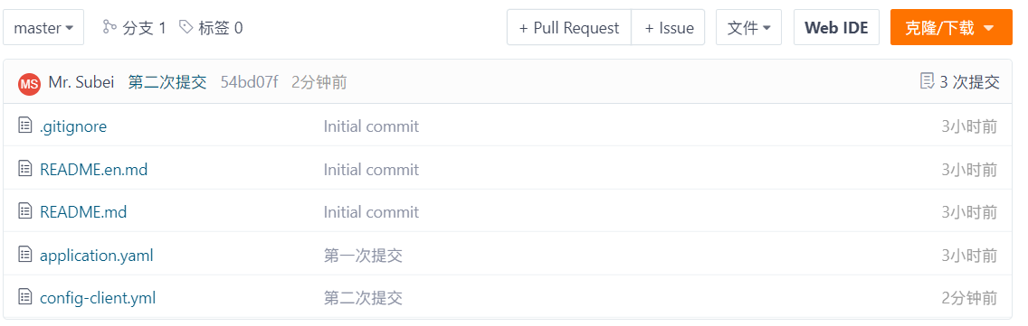Open the README.md file

point(83,212)
